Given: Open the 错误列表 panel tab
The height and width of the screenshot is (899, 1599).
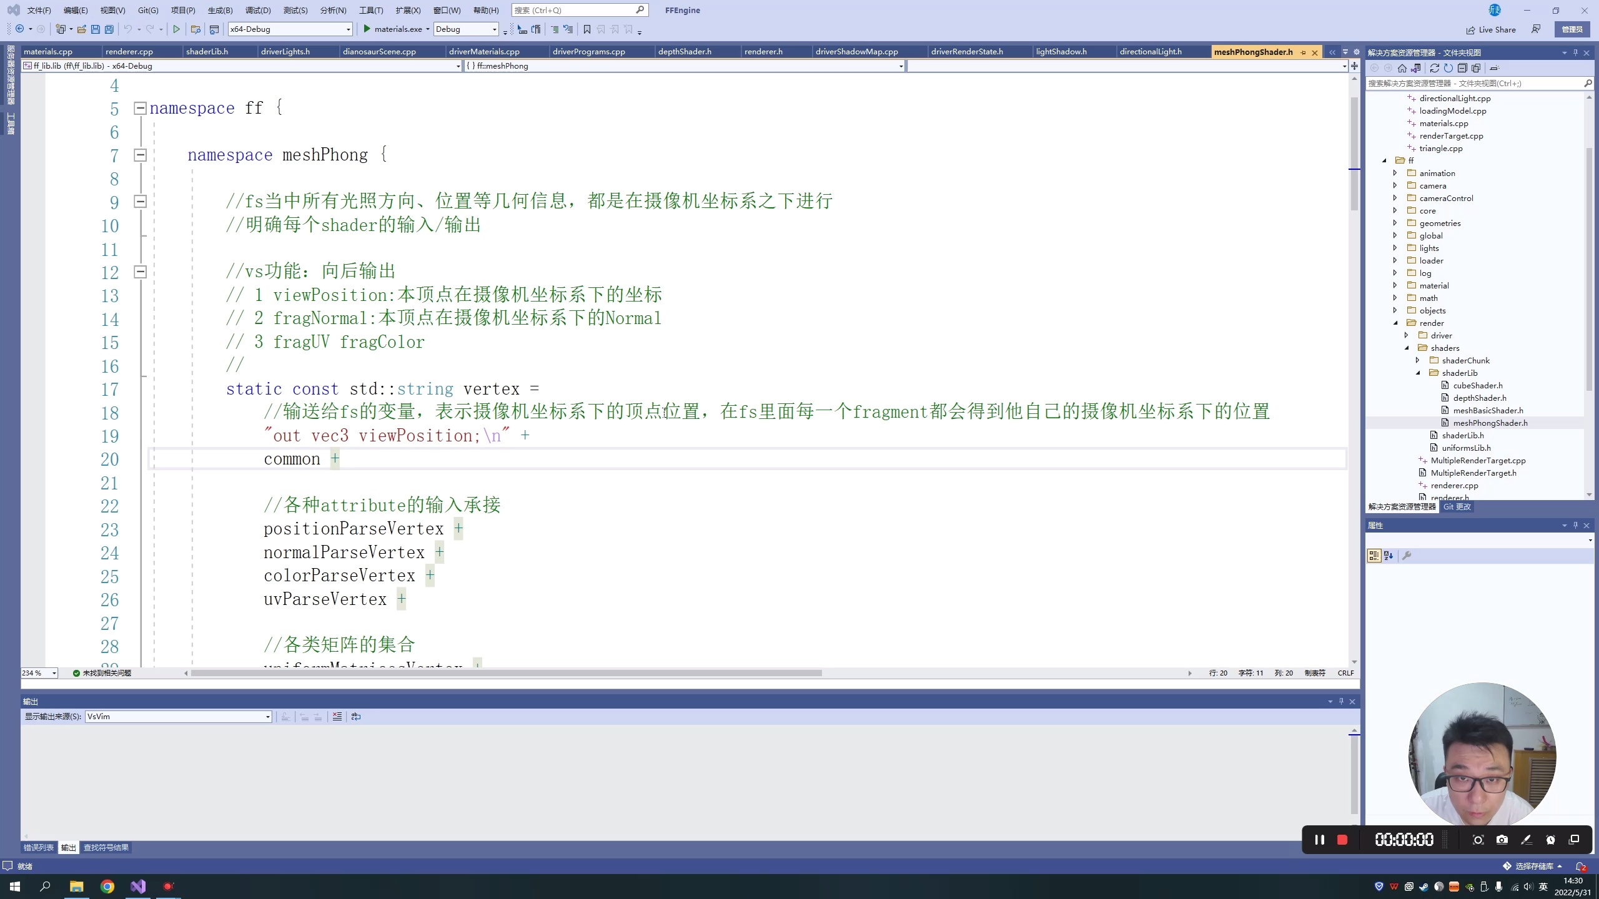Looking at the screenshot, I should point(38,847).
